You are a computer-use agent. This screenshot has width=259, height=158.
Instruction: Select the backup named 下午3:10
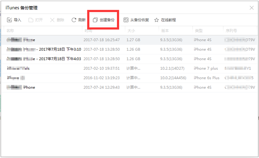129,49
